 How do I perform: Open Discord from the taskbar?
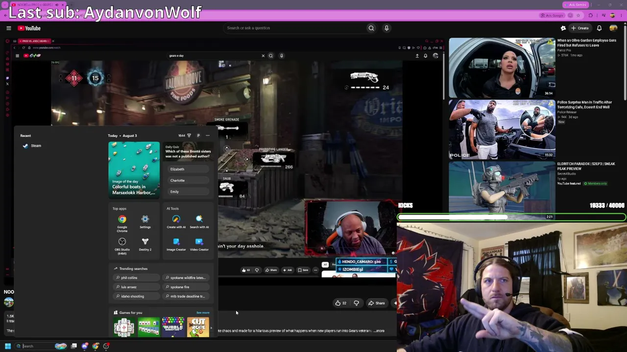(85, 346)
